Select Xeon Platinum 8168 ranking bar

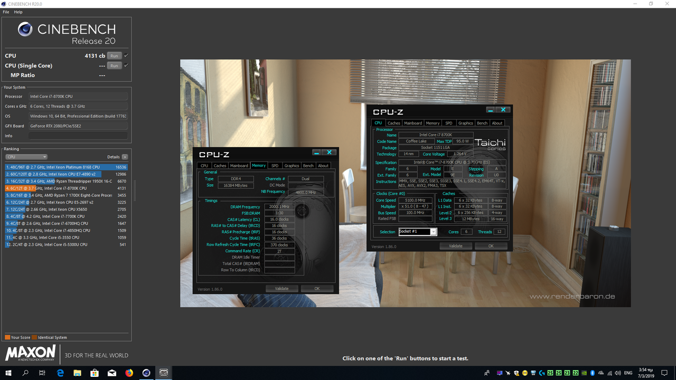67,167
